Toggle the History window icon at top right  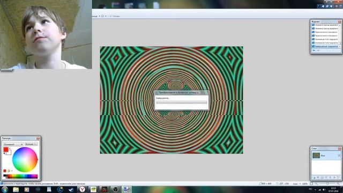pos(323,6)
